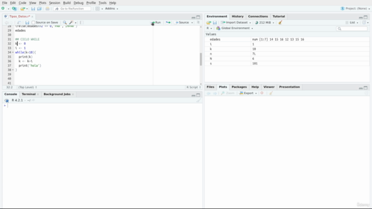Click the Compile Report notebook icon
The width and height of the screenshot is (372, 209).
pos(81,23)
